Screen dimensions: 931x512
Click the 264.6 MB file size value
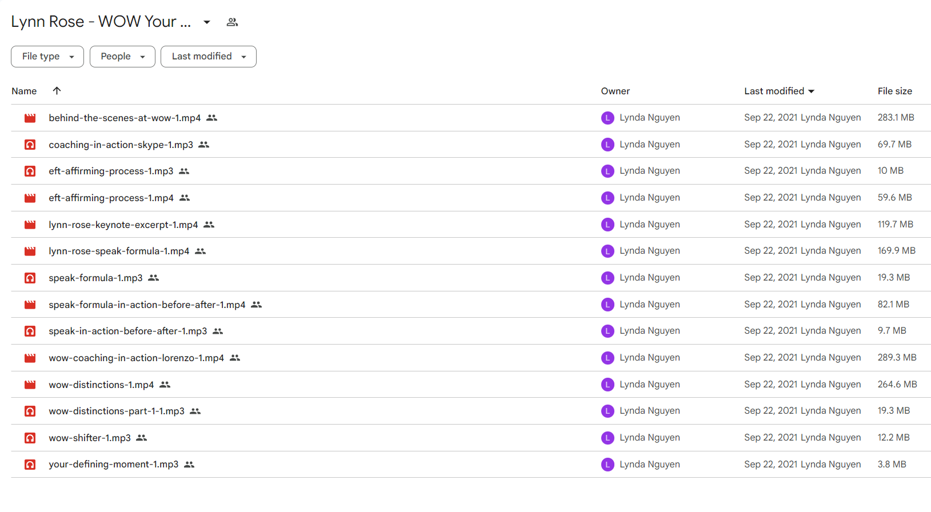tap(897, 384)
